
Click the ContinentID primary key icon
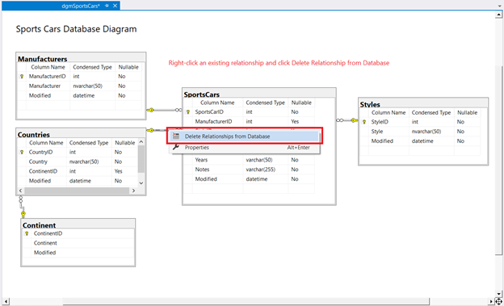click(27, 233)
